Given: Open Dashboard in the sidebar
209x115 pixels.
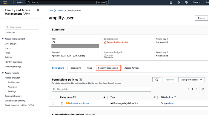Looking at the screenshot, I should click(10, 33).
